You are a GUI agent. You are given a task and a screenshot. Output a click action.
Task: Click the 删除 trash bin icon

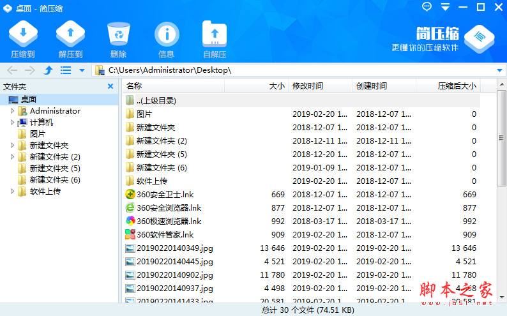[118, 34]
